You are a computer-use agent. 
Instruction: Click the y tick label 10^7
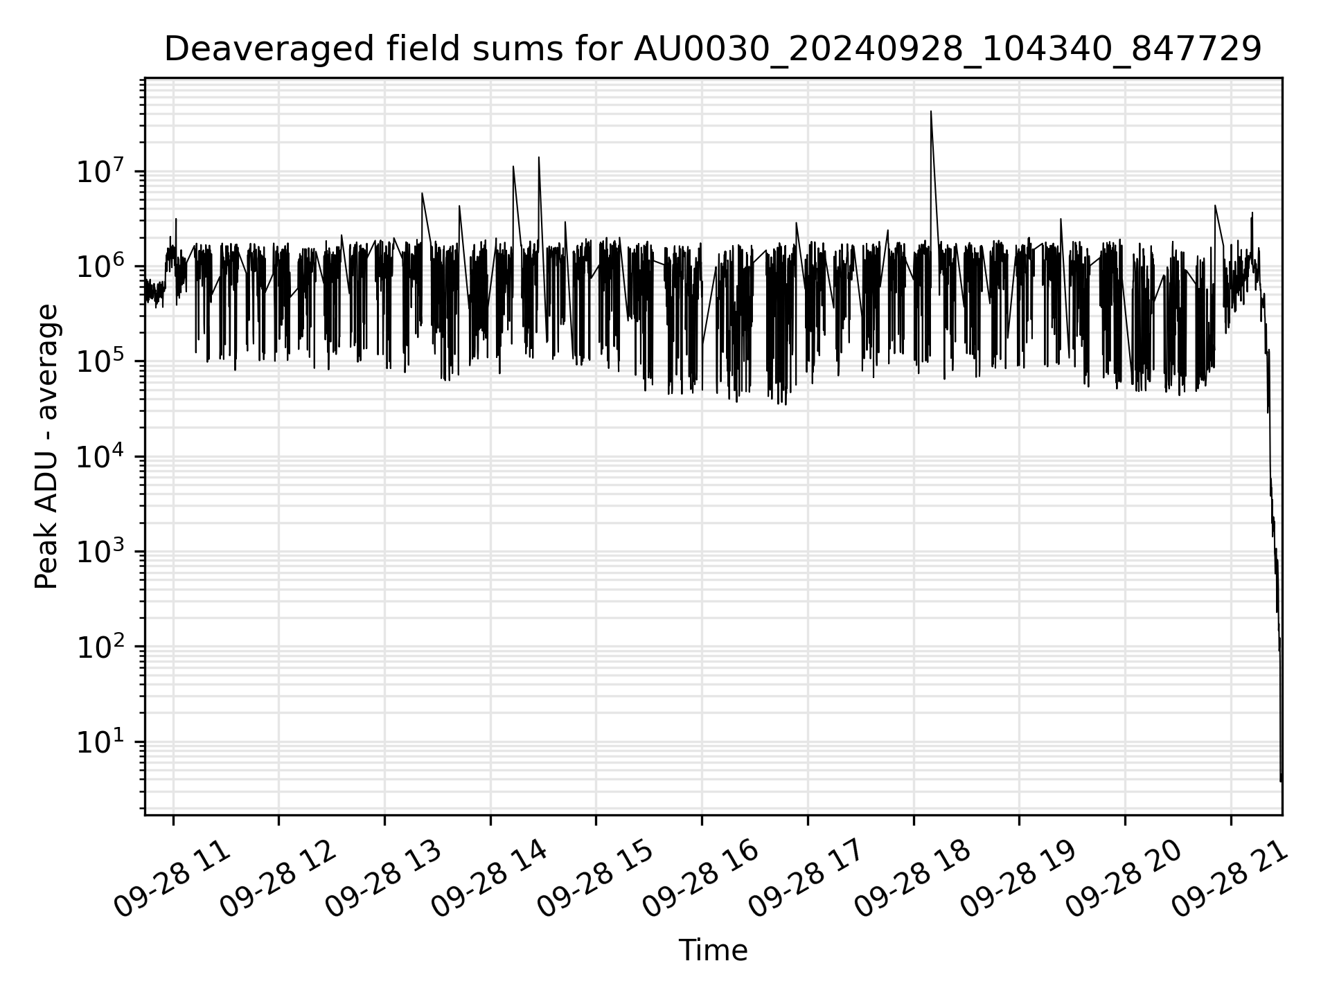pyautogui.click(x=100, y=170)
